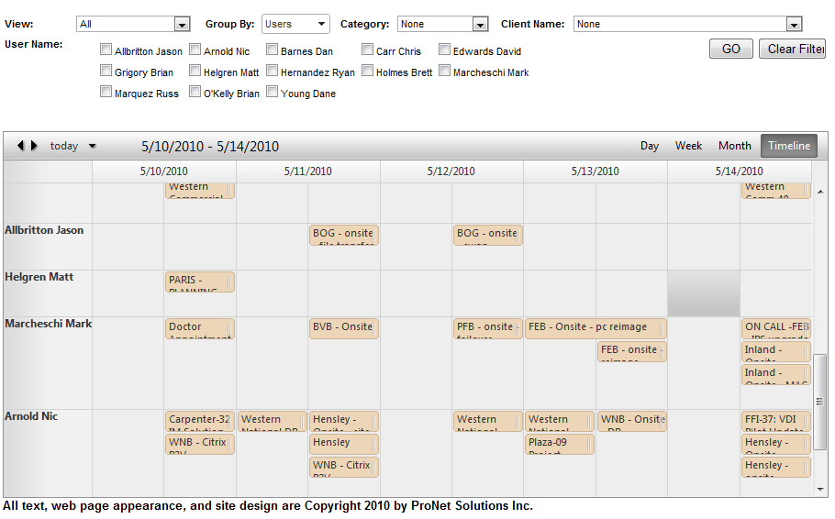835x519 pixels.
Task: Enable the Hernandez Ryan checkbox
Action: [x=273, y=71]
